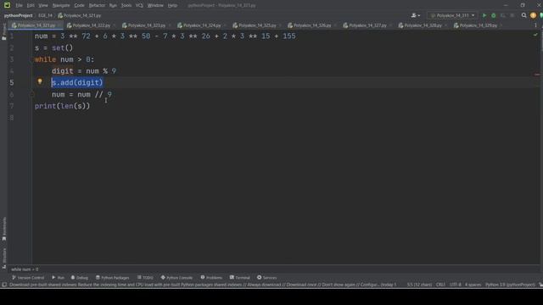The width and height of the screenshot is (543, 305).
Task: Click the quick-fix lightbulb on line 5
Action: pyautogui.click(x=40, y=81)
